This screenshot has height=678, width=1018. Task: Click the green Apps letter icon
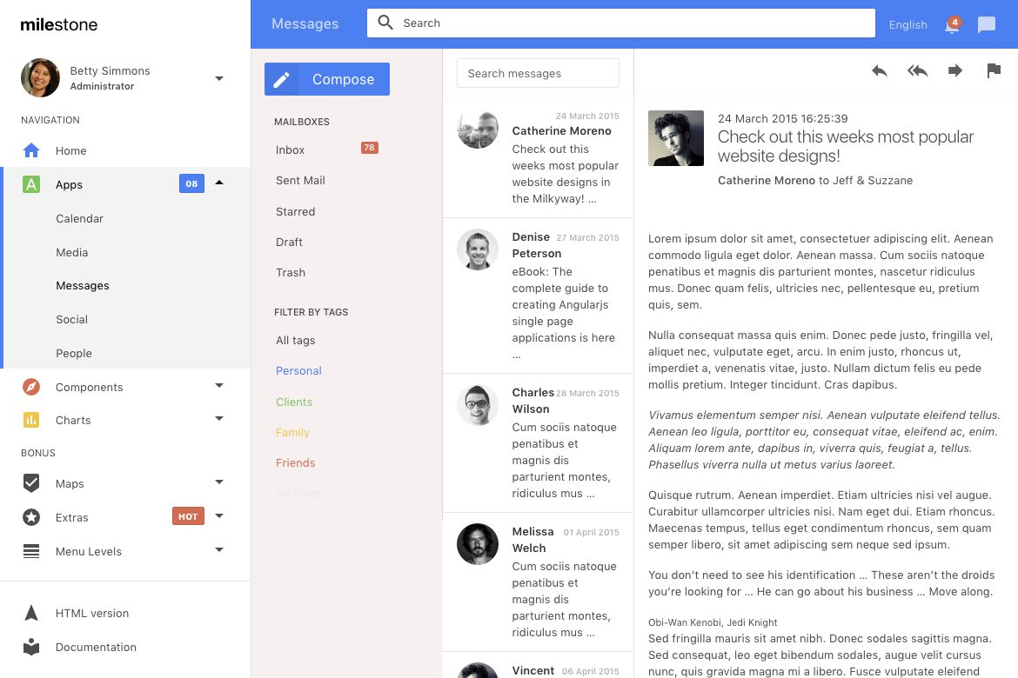coord(31,184)
